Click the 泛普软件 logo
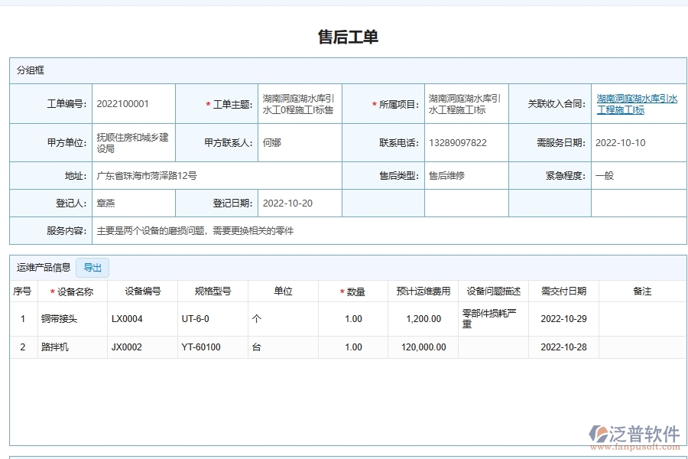This screenshot has width=688, height=459. click(x=633, y=432)
